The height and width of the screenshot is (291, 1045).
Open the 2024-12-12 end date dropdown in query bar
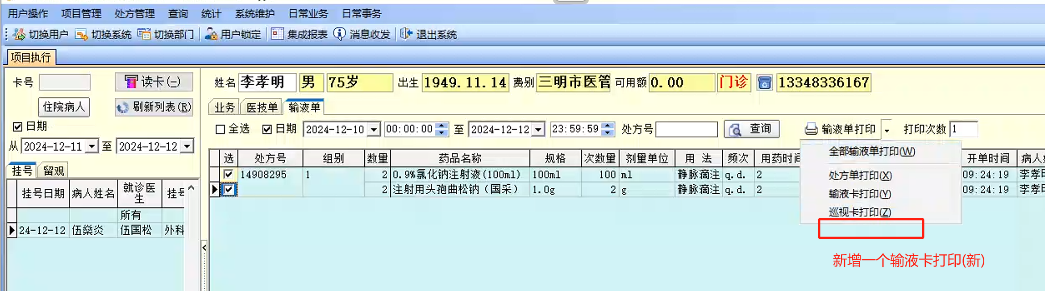(539, 130)
